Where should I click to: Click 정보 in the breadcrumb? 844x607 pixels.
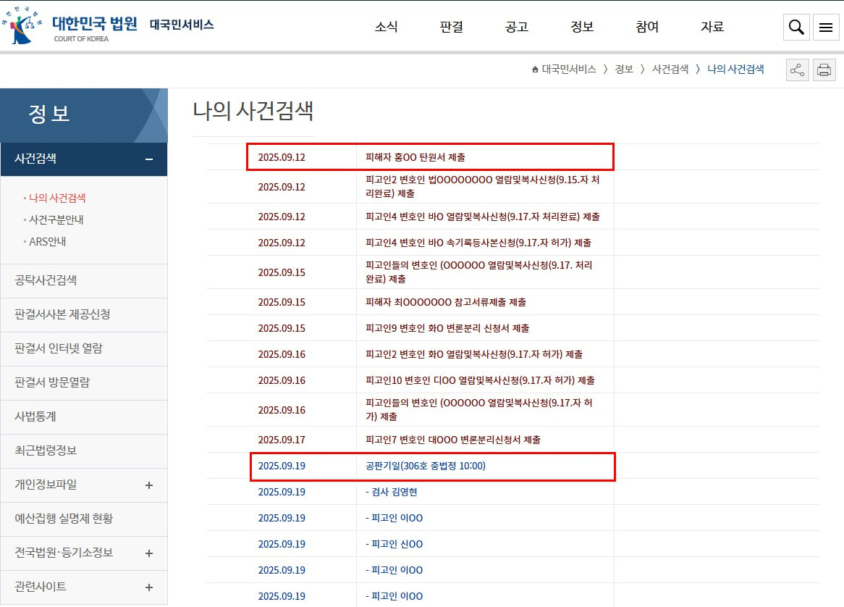[624, 70]
